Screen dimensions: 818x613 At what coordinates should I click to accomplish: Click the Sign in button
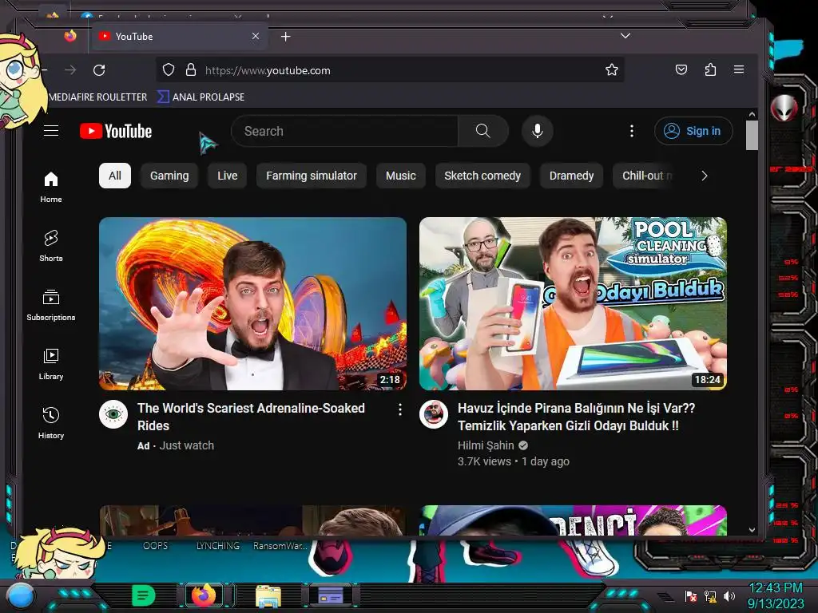[x=693, y=131]
